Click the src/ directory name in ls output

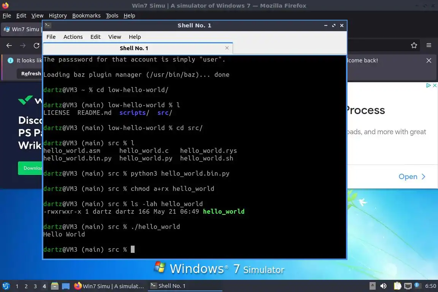[x=165, y=113]
